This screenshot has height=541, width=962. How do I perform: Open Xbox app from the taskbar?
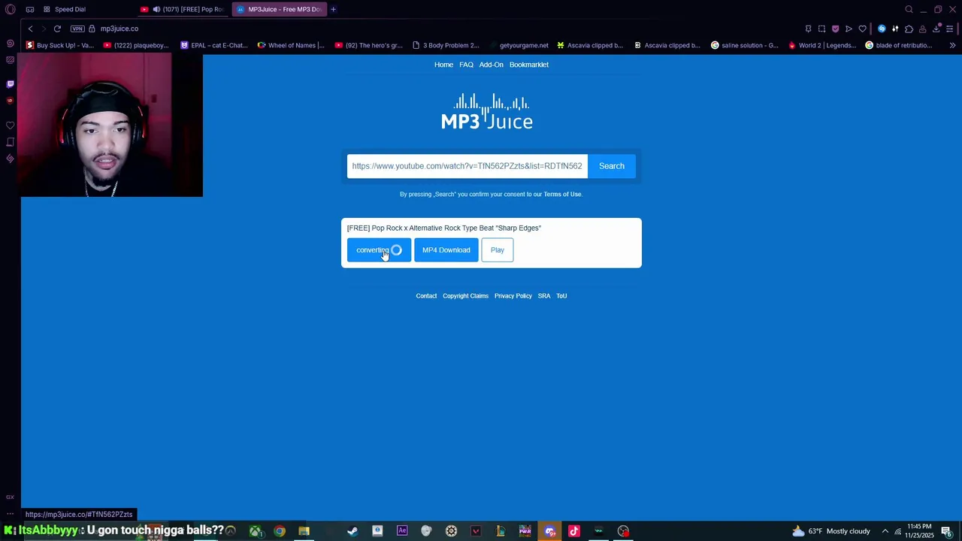pyautogui.click(x=255, y=531)
